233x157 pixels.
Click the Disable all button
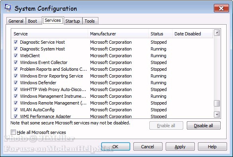point(204,126)
